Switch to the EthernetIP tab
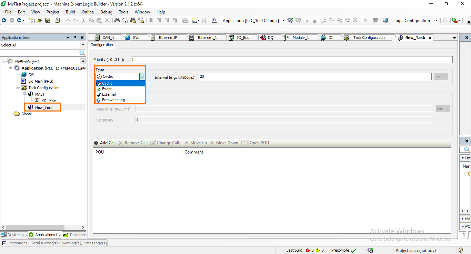This screenshot has height=254, width=471. click(x=168, y=38)
